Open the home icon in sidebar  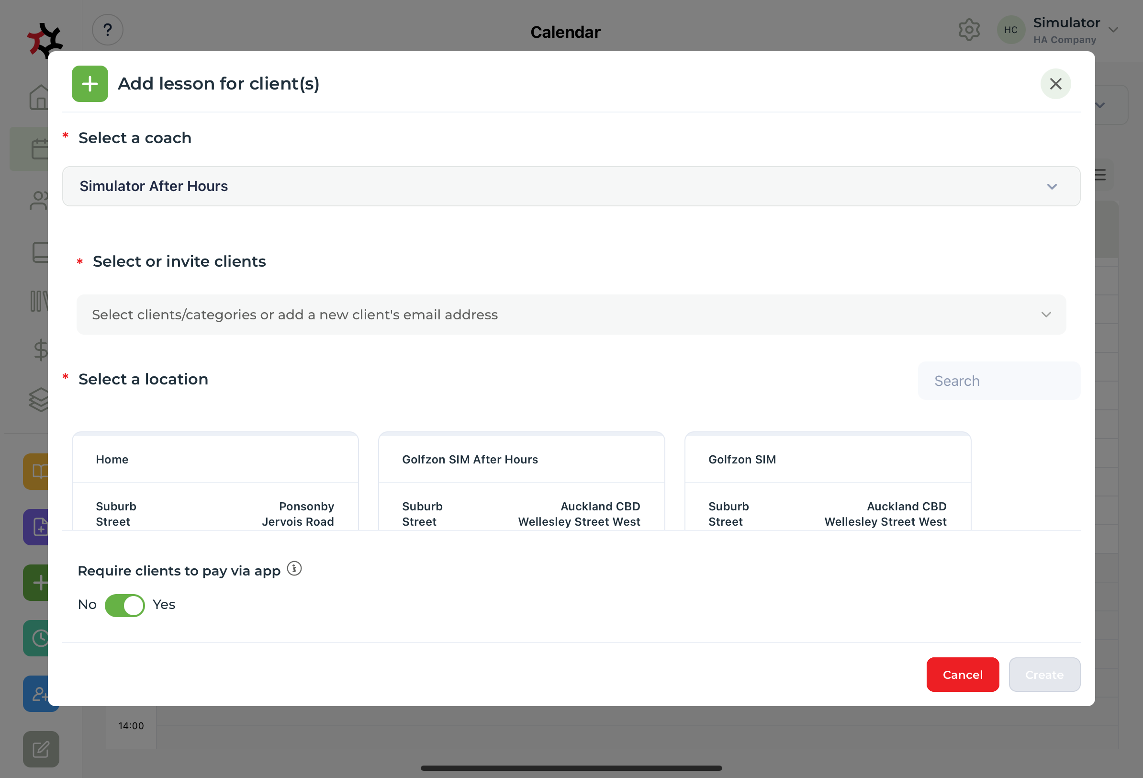click(38, 97)
